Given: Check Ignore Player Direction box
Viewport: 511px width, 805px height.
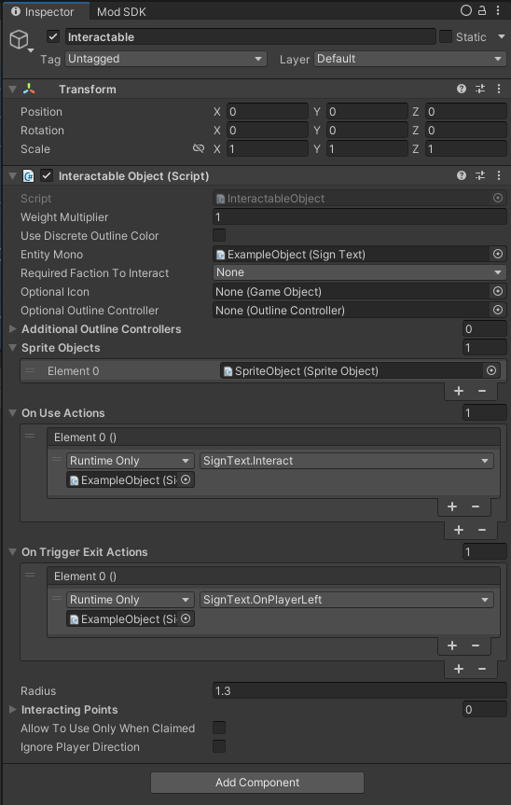Looking at the screenshot, I should (219, 746).
